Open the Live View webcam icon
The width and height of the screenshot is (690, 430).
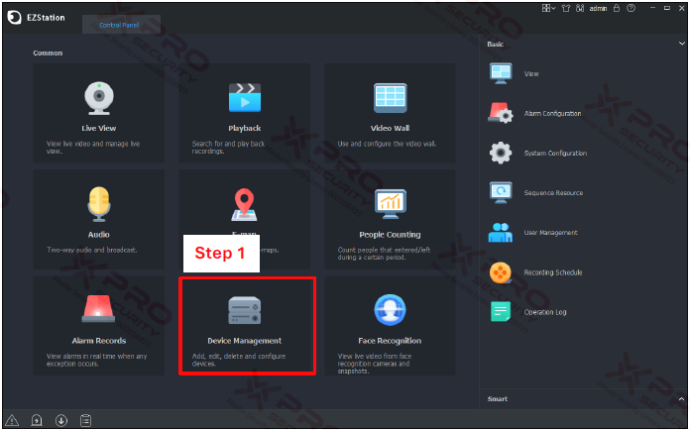coord(99,98)
